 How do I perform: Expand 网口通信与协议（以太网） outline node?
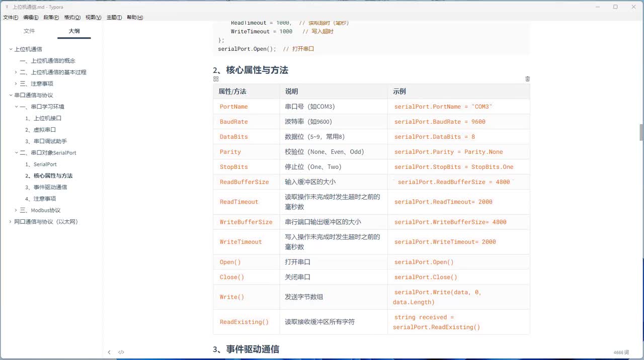tap(11, 222)
